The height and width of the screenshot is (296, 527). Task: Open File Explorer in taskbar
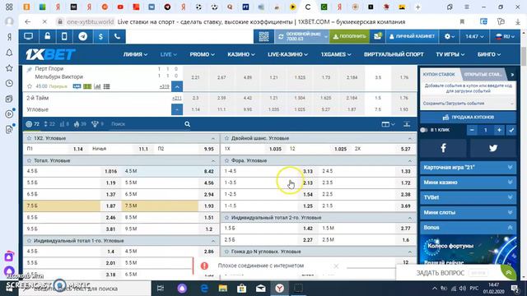click(223, 288)
